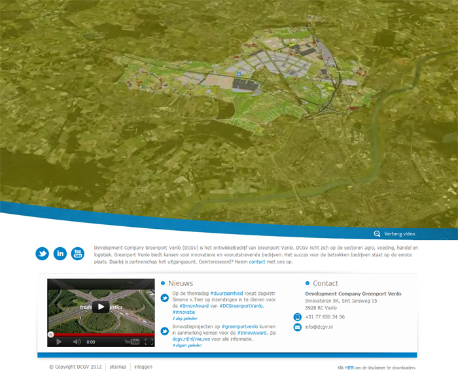Open the Twitter profile icon
Screen dimensions: 458x372
[43, 254]
